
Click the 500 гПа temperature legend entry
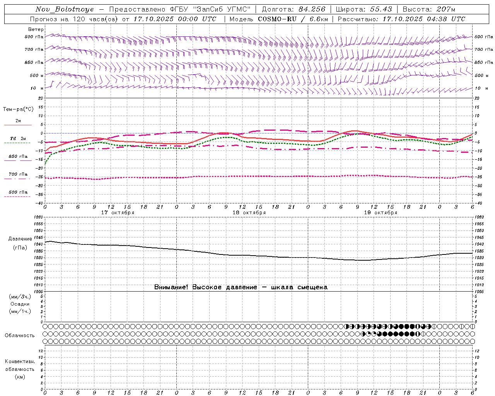pyautogui.click(x=18, y=194)
